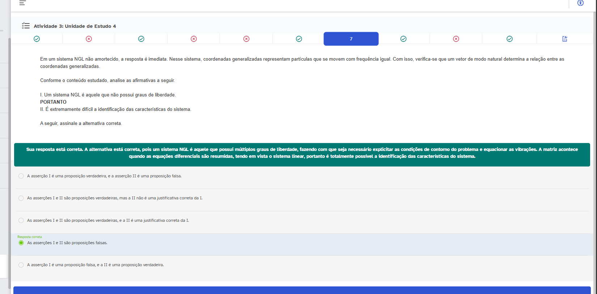Go to question 8 correct step

click(x=403, y=39)
